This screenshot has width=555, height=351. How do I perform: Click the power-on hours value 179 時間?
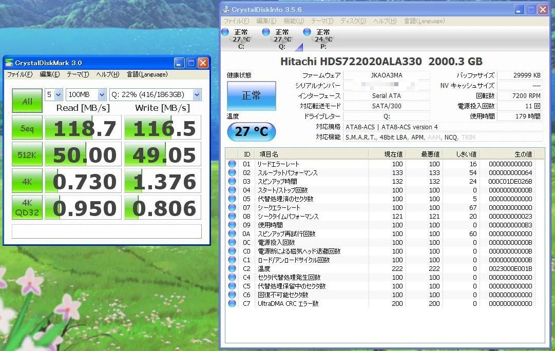pos(520,116)
